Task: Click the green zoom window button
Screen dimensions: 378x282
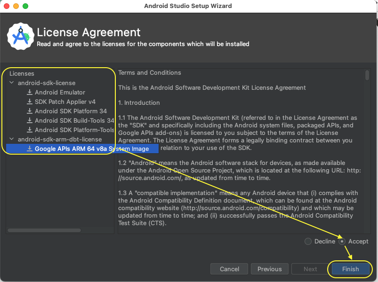Action: [x=25, y=6]
